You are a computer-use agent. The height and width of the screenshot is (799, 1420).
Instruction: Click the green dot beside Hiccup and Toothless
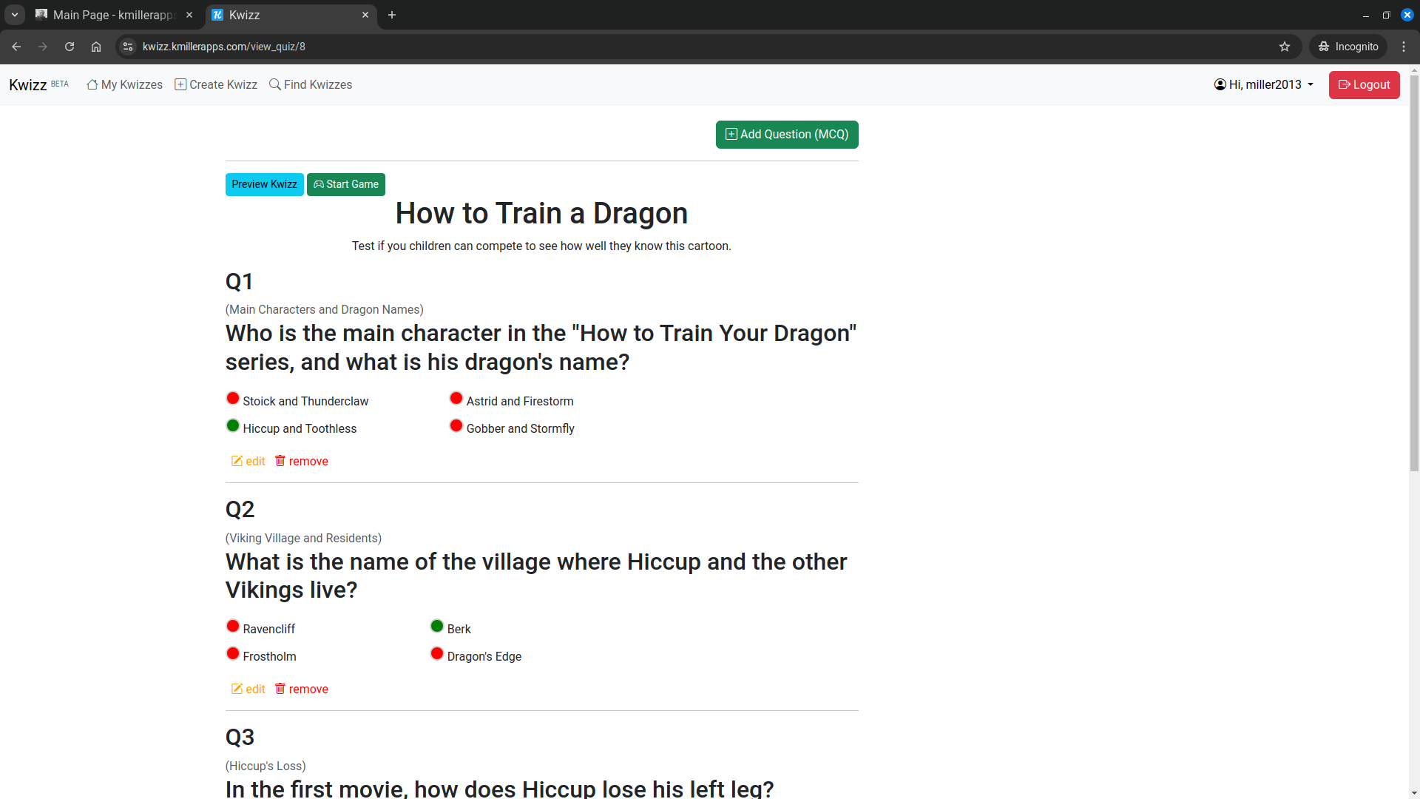coord(233,426)
